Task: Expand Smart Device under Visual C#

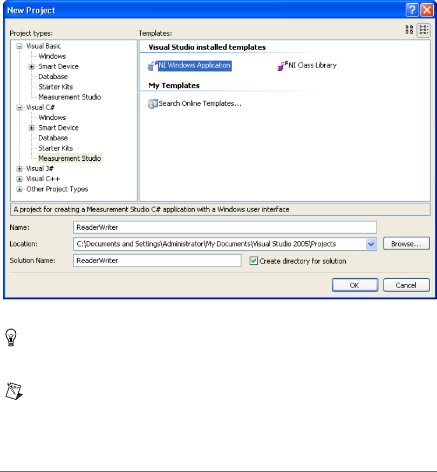Action: click(32, 128)
